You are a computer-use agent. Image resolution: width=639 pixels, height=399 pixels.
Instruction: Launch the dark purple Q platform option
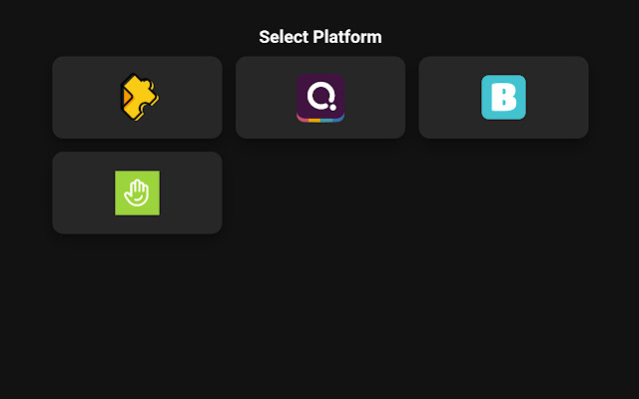click(x=320, y=97)
